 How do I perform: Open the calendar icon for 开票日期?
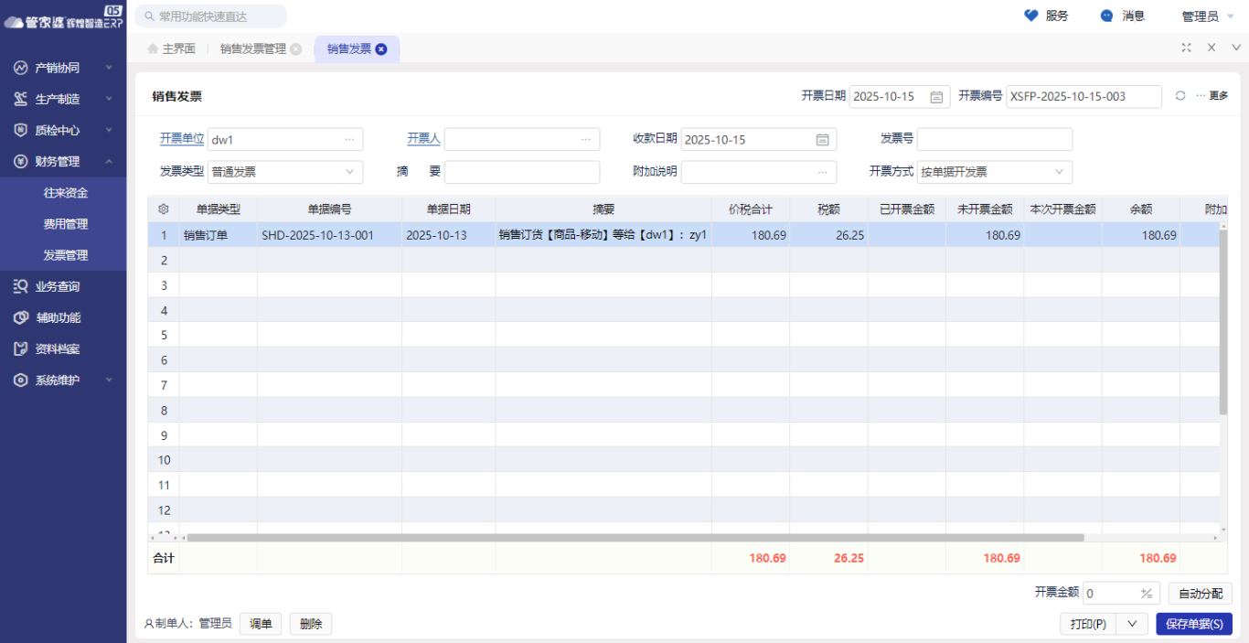pyautogui.click(x=936, y=96)
